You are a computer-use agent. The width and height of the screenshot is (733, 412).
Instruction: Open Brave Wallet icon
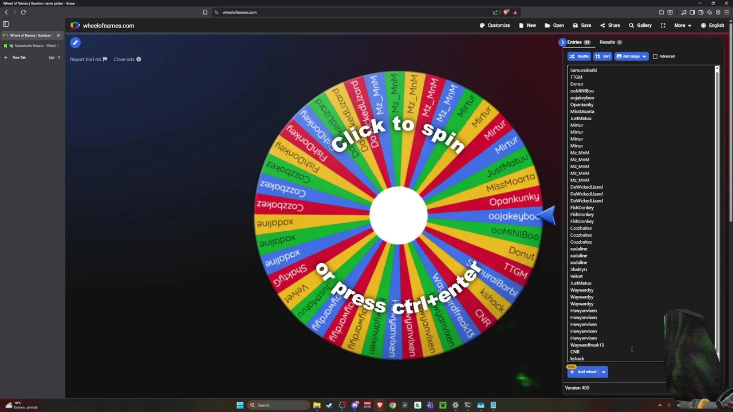701,12
